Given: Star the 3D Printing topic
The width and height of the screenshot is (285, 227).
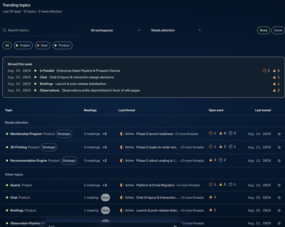Looking at the screenshot, I should (279, 147).
